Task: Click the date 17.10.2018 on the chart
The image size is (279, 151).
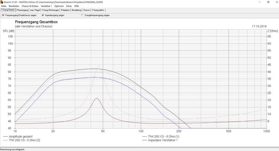Action: point(259,26)
